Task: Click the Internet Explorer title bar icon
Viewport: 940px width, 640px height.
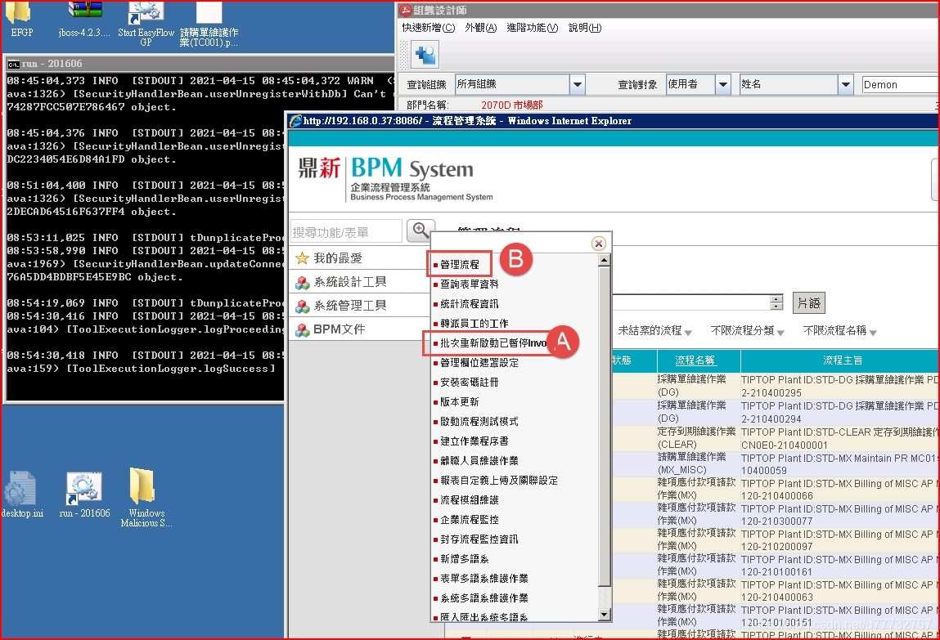Action: click(x=295, y=121)
